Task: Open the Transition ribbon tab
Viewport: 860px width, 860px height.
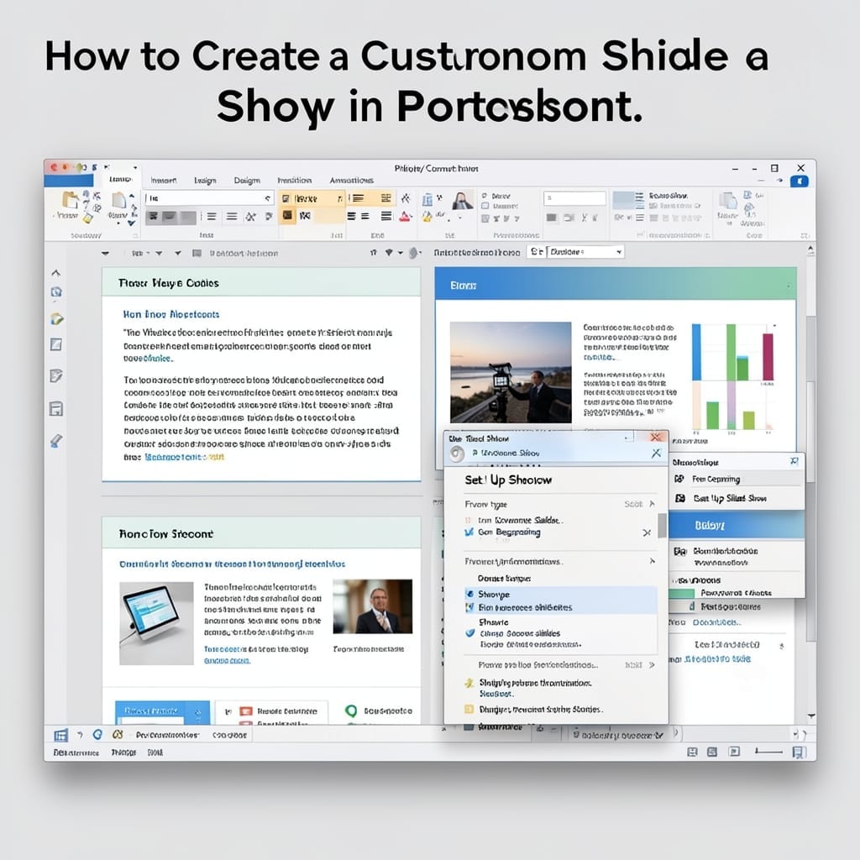Action: pos(295,180)
